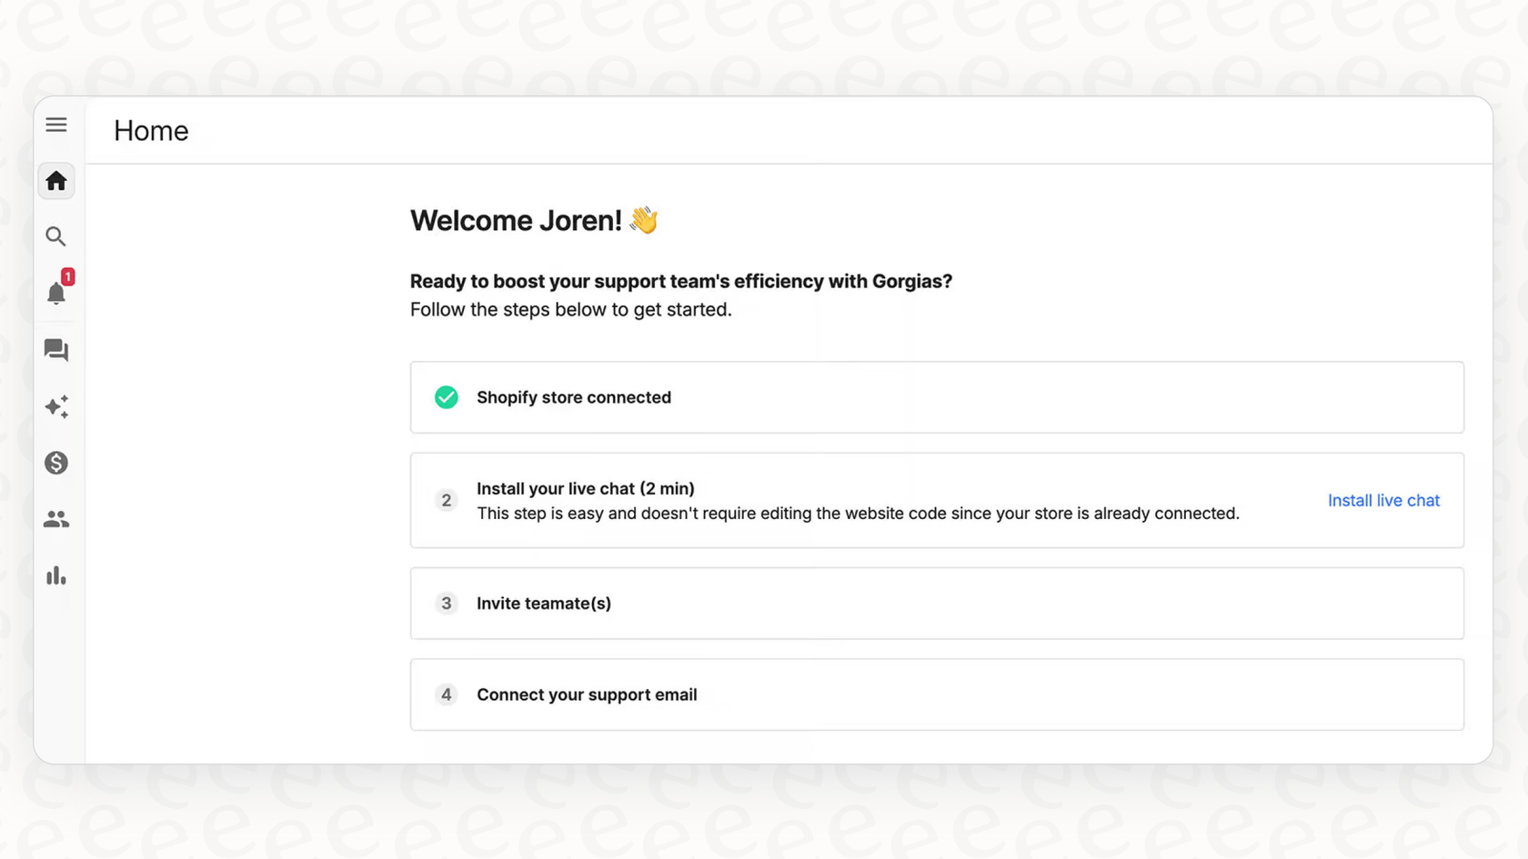Click the Shopify store connected card
This screenshot has height=859, width=1528.
tap(937, 397)
